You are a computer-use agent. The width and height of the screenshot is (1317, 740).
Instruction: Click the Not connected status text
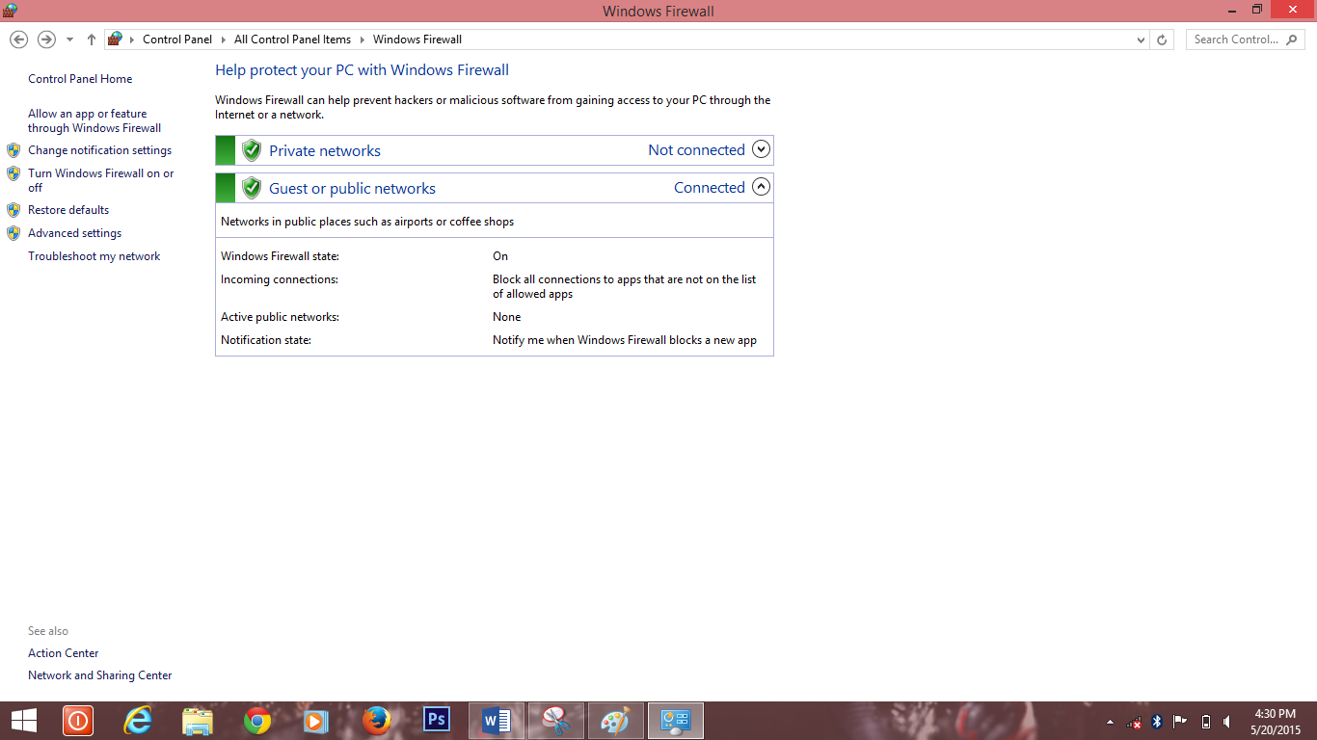click(x=696, y=150)
